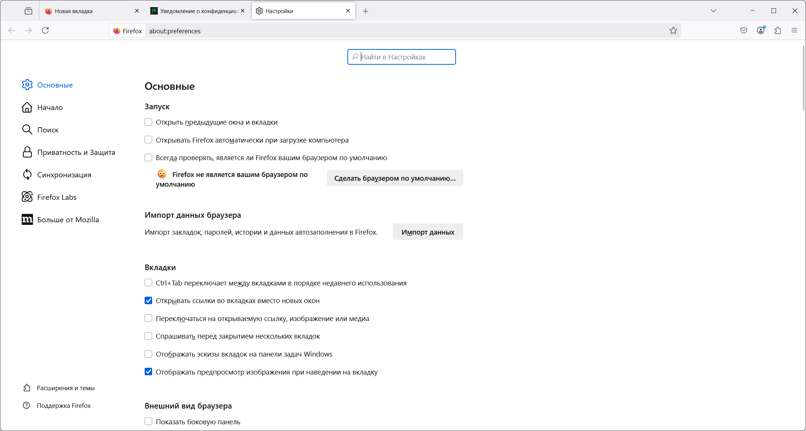Screen dimensions: 806x431
Task: Switch to the Уведомление о конфиденциальности tab
Action: (197, 11)
